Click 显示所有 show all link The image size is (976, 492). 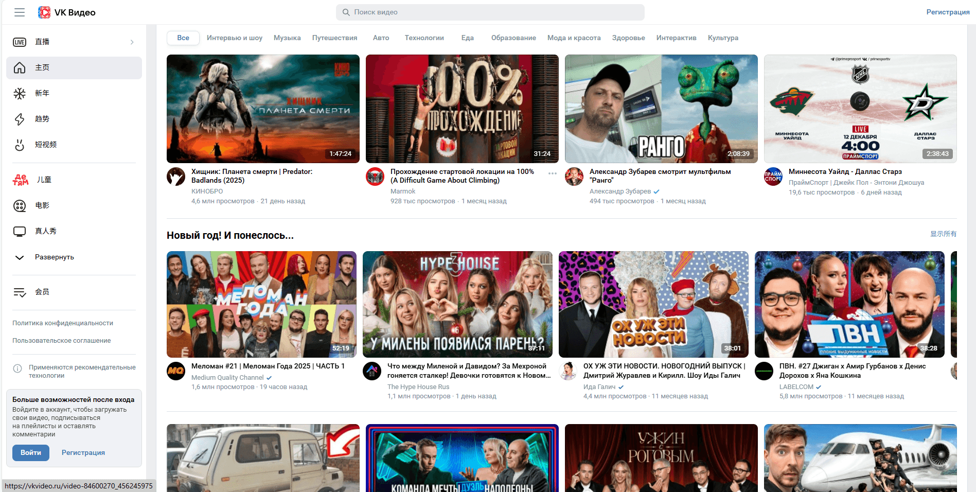pos(943,234)
